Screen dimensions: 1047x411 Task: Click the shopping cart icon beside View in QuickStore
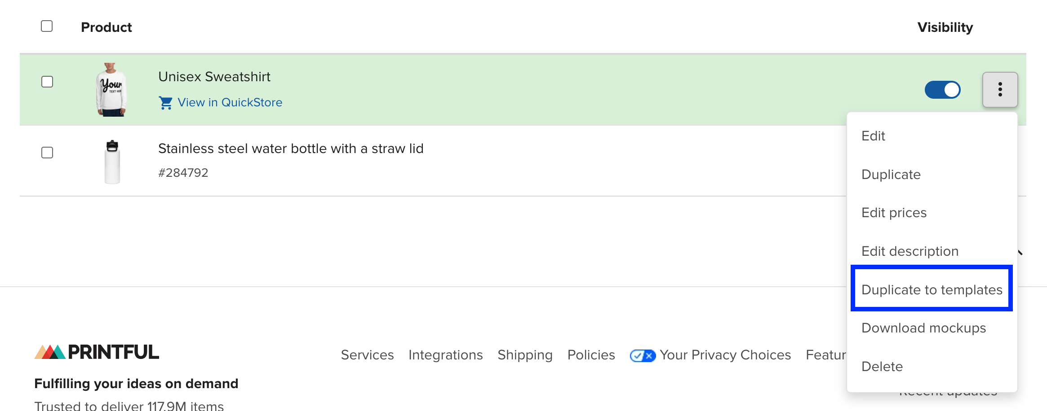pyautogui.click(x=165, y=103)
